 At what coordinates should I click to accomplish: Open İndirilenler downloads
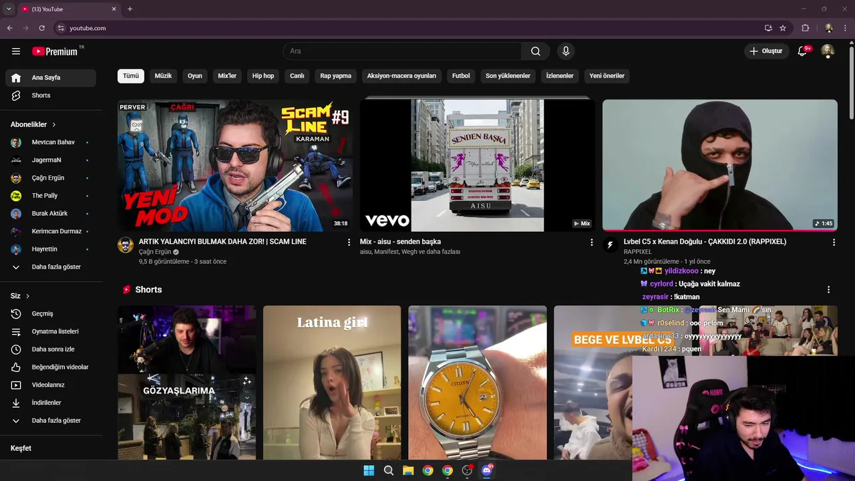tap(51, 403)
